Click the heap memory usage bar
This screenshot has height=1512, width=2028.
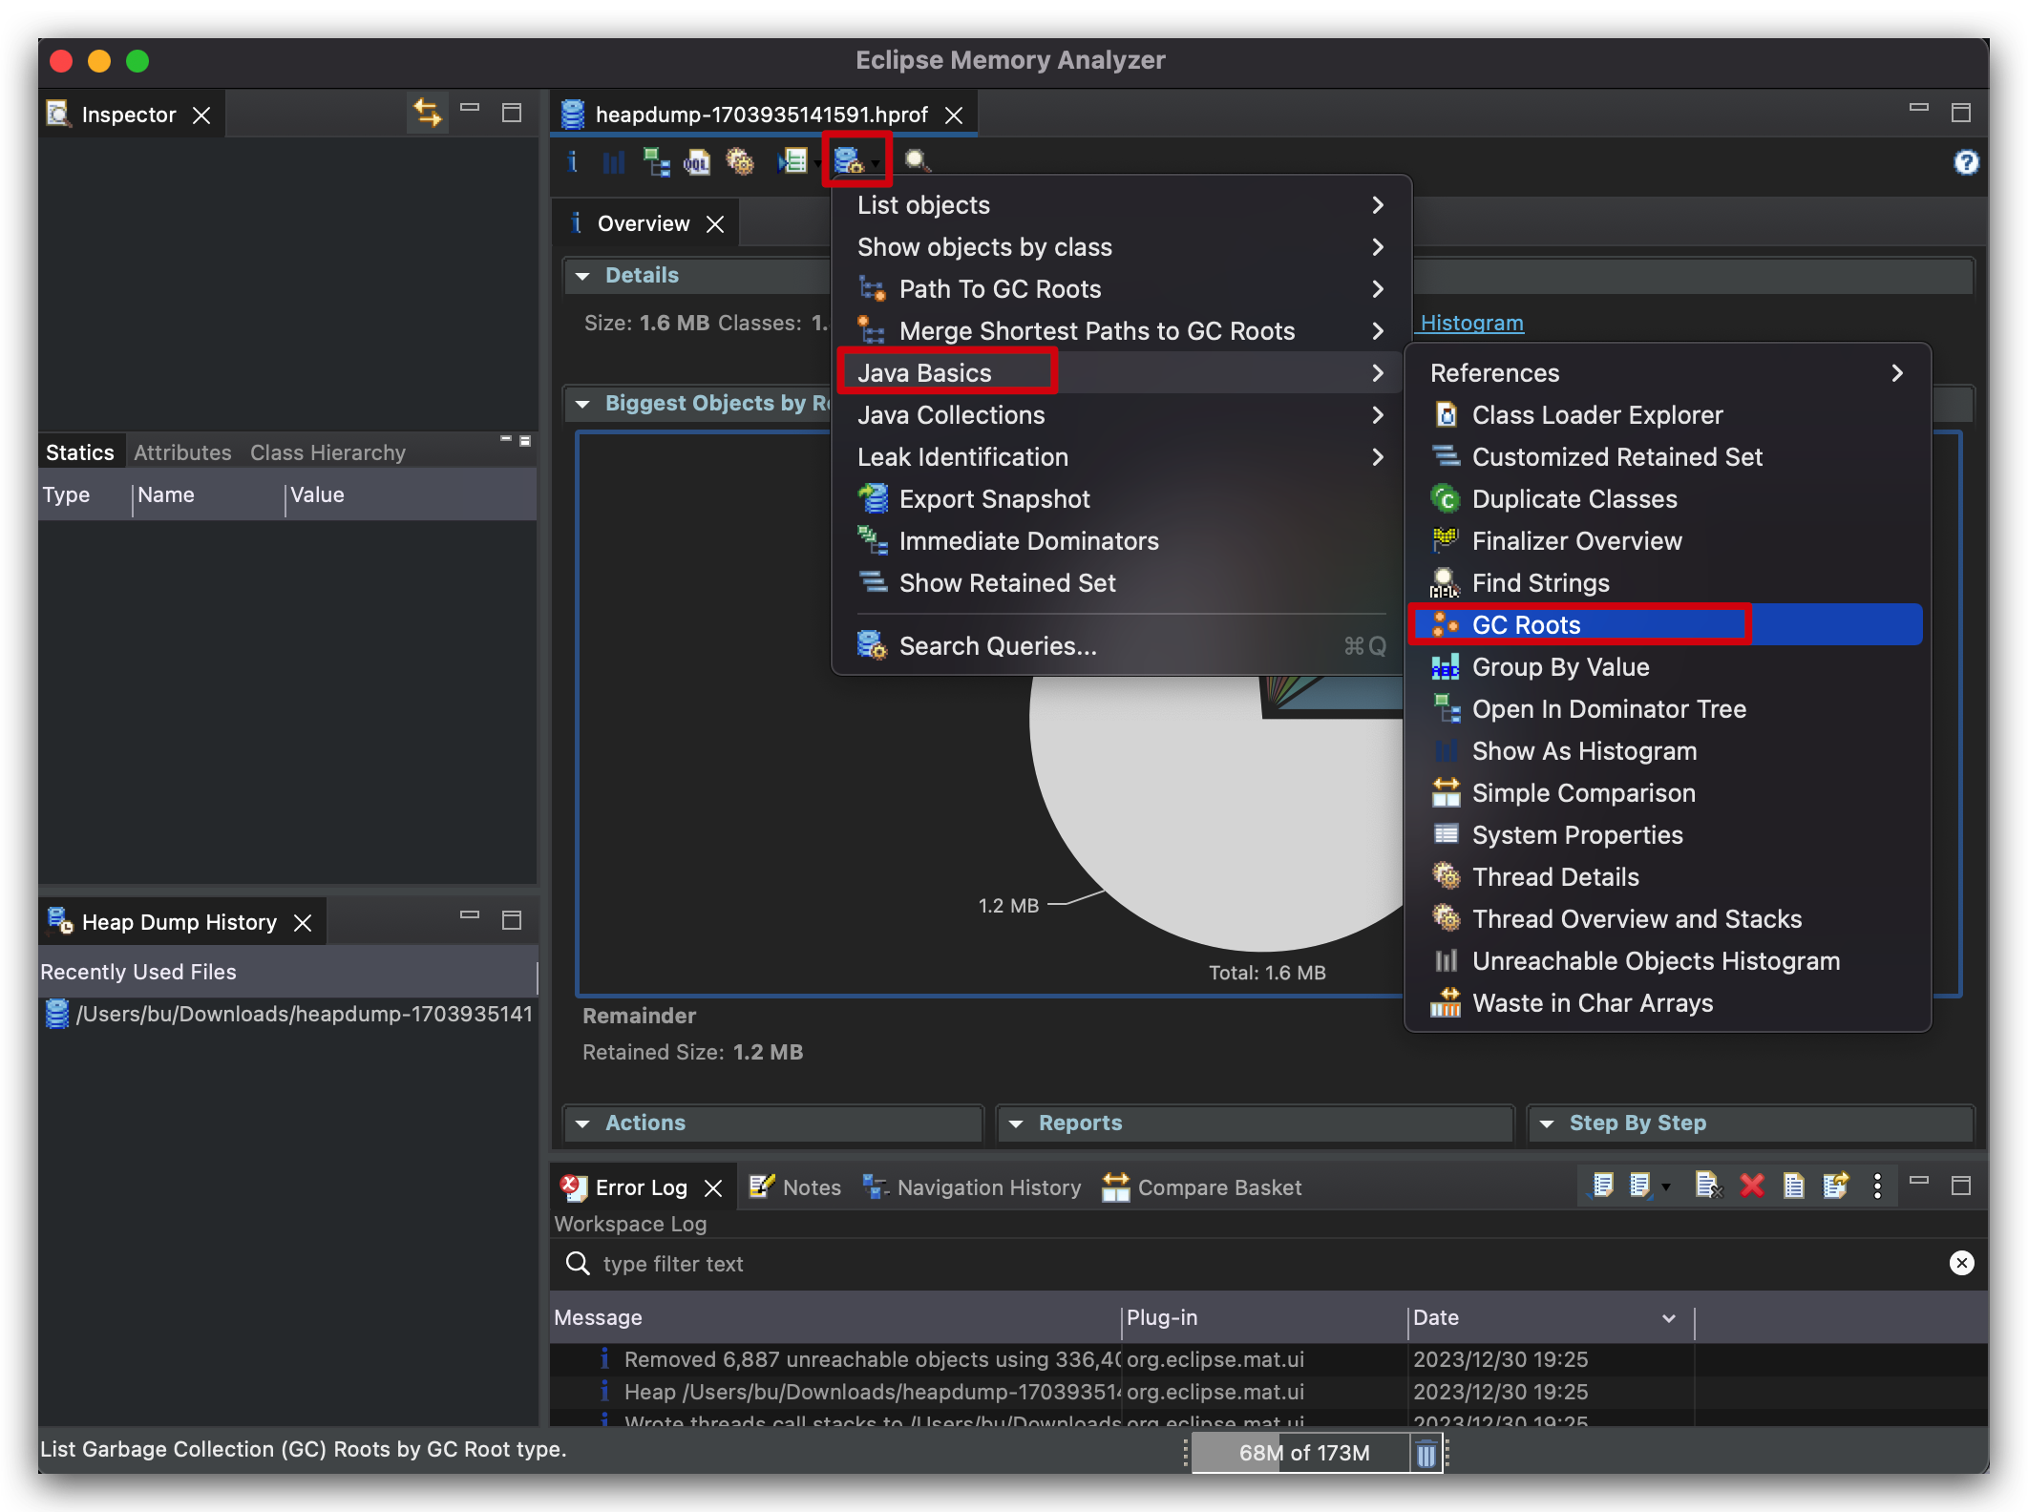[x=1302, y=1453]
